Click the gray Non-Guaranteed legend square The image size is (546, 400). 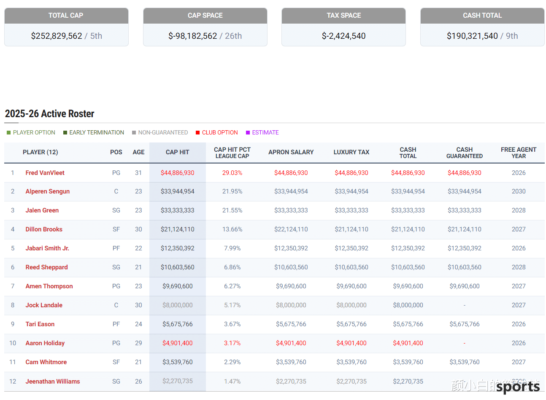(x=134, y=133)
